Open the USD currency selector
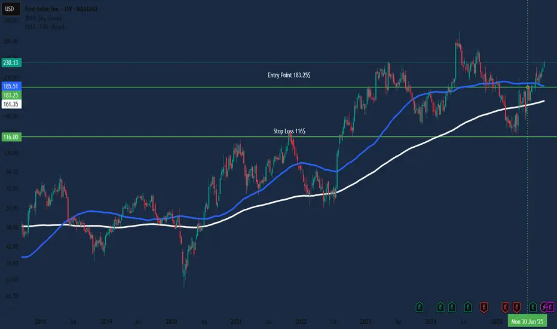This screenshot has width=557, height=329. tap(11, 8)
